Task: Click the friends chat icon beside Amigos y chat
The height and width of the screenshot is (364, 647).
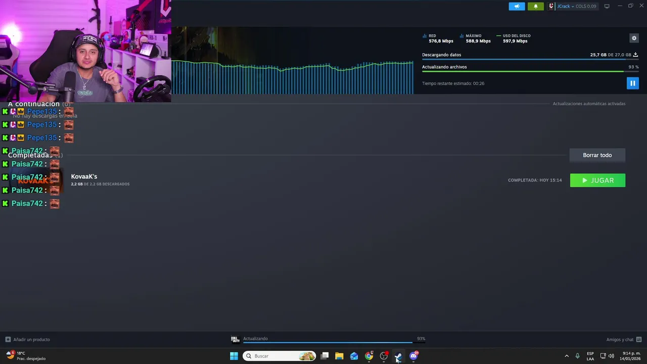Action: [x=639, y=340]
